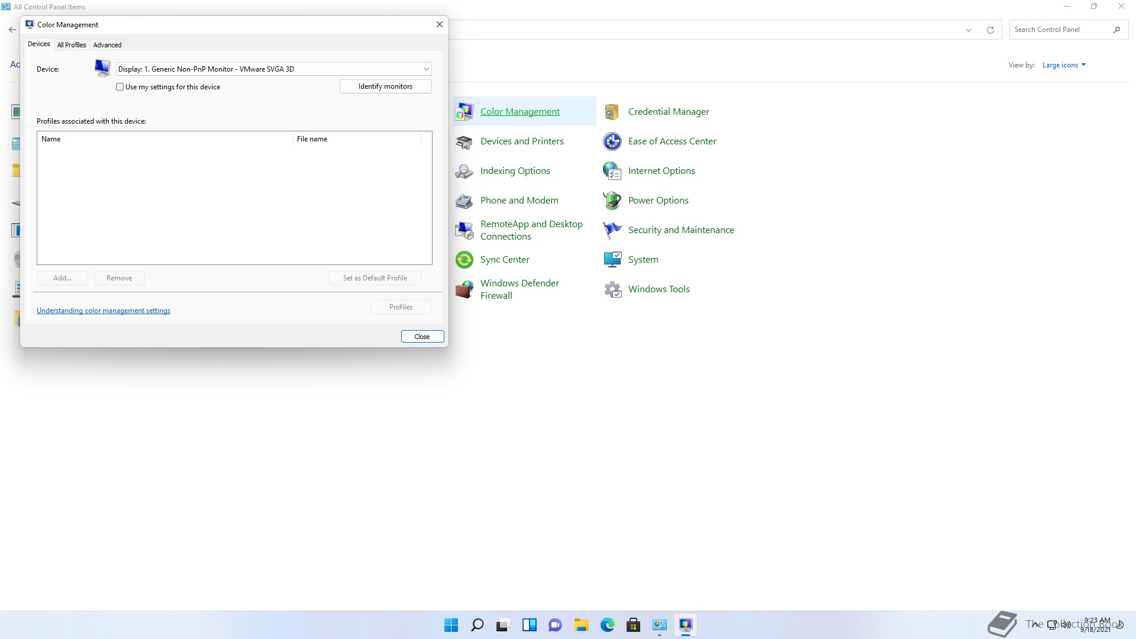The height and width of the screenshot is (639, 1136).
Task: Open the Phone and Modem icon
Action: 464,201
